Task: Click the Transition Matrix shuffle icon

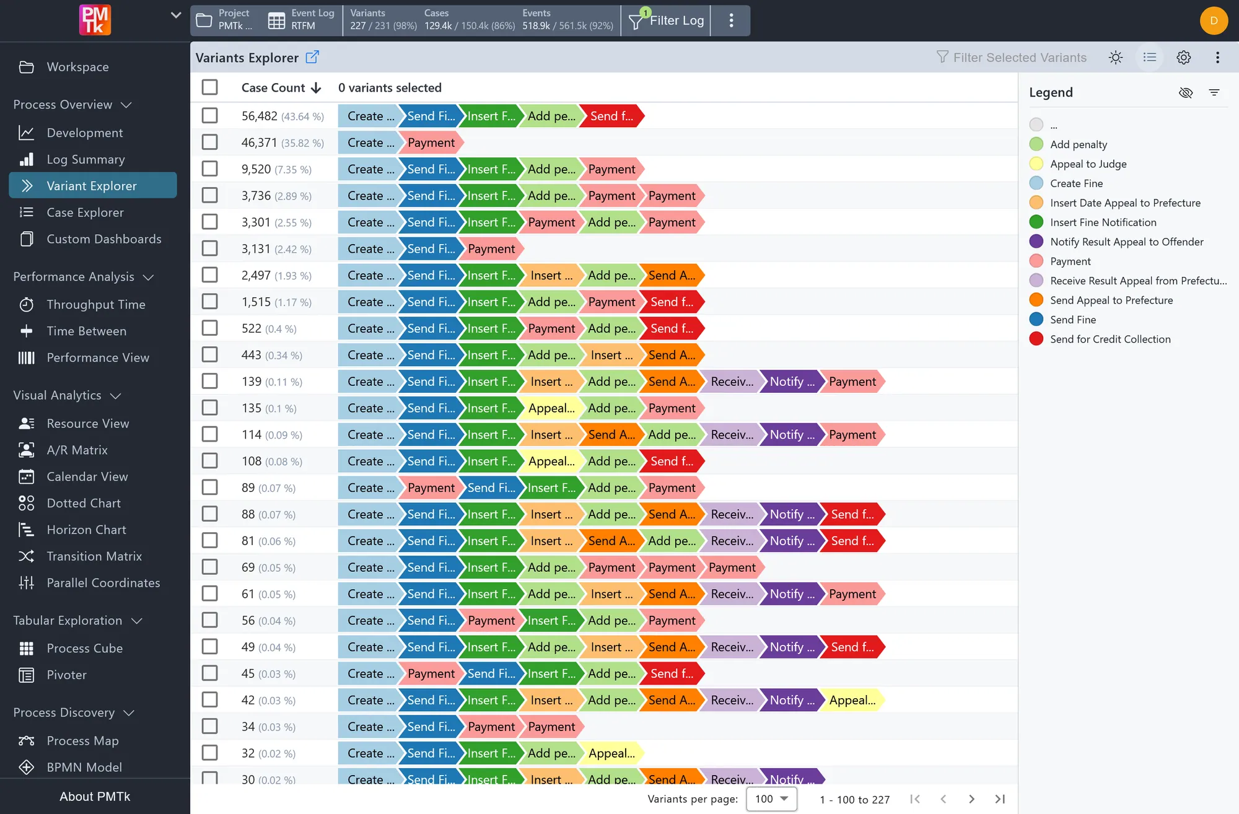Action: (x=27, y=556)
